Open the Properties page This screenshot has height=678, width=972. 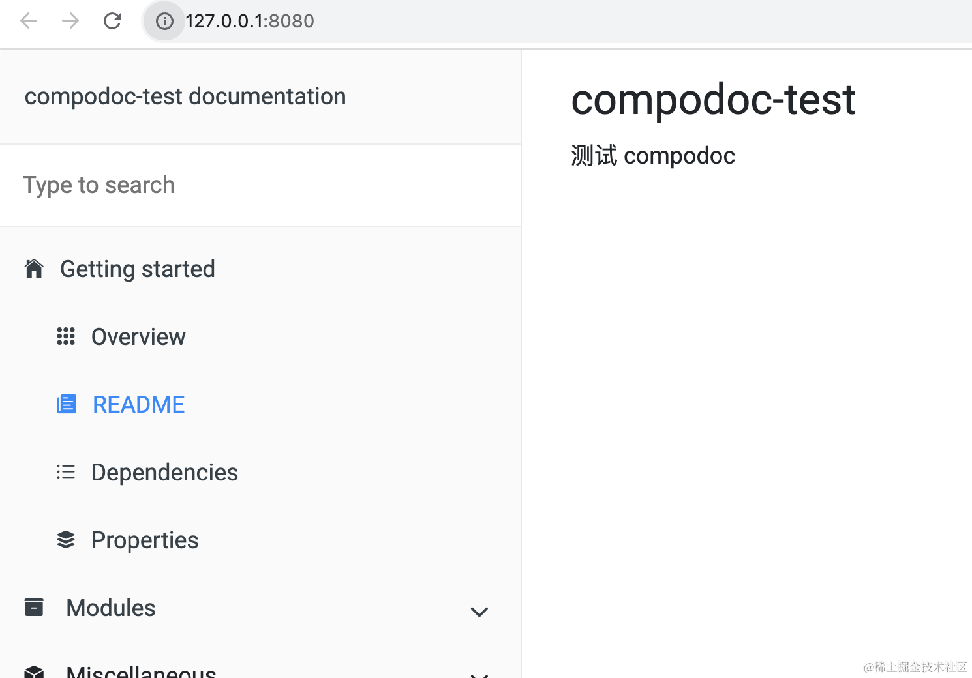point(145,540)
